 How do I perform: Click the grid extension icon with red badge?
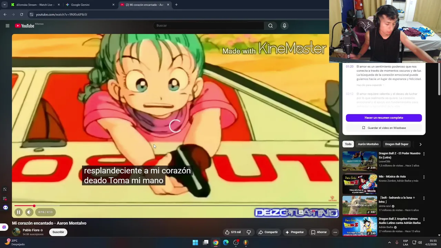point(5,198)
